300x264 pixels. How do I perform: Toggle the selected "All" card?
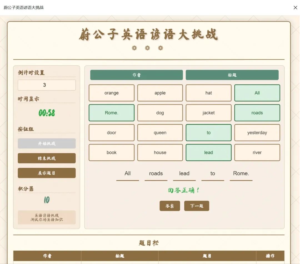click(257, 93)
